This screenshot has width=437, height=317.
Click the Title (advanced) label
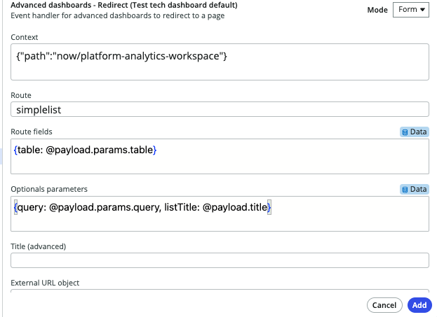pos(39,246)
